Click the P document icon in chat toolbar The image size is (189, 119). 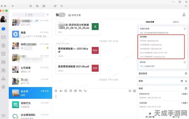point(71,91)
